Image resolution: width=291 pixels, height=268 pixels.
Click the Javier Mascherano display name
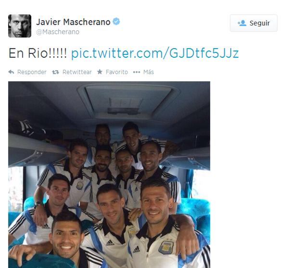73,22
